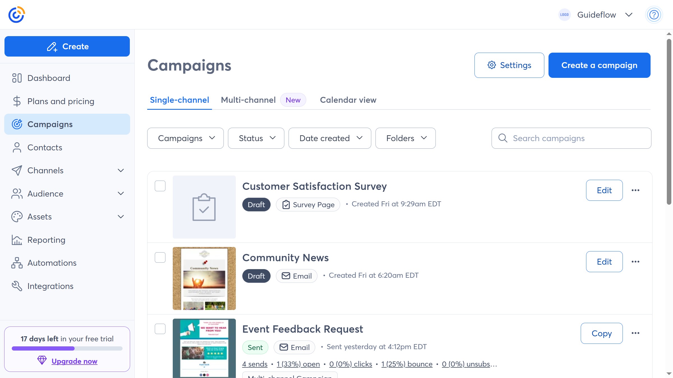Check the Community News campaign checkbox
673x378 pixels.
coord(160,258)
